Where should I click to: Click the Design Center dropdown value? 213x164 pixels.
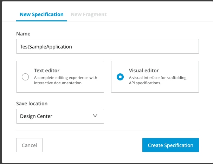tap(37, 116)
